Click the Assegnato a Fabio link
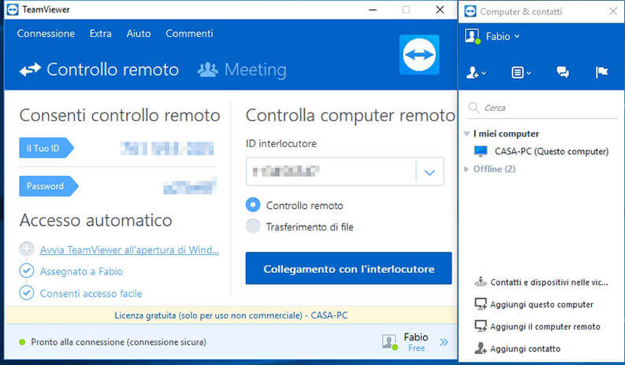Screen dimensions: 625x365 pos(81,271)
